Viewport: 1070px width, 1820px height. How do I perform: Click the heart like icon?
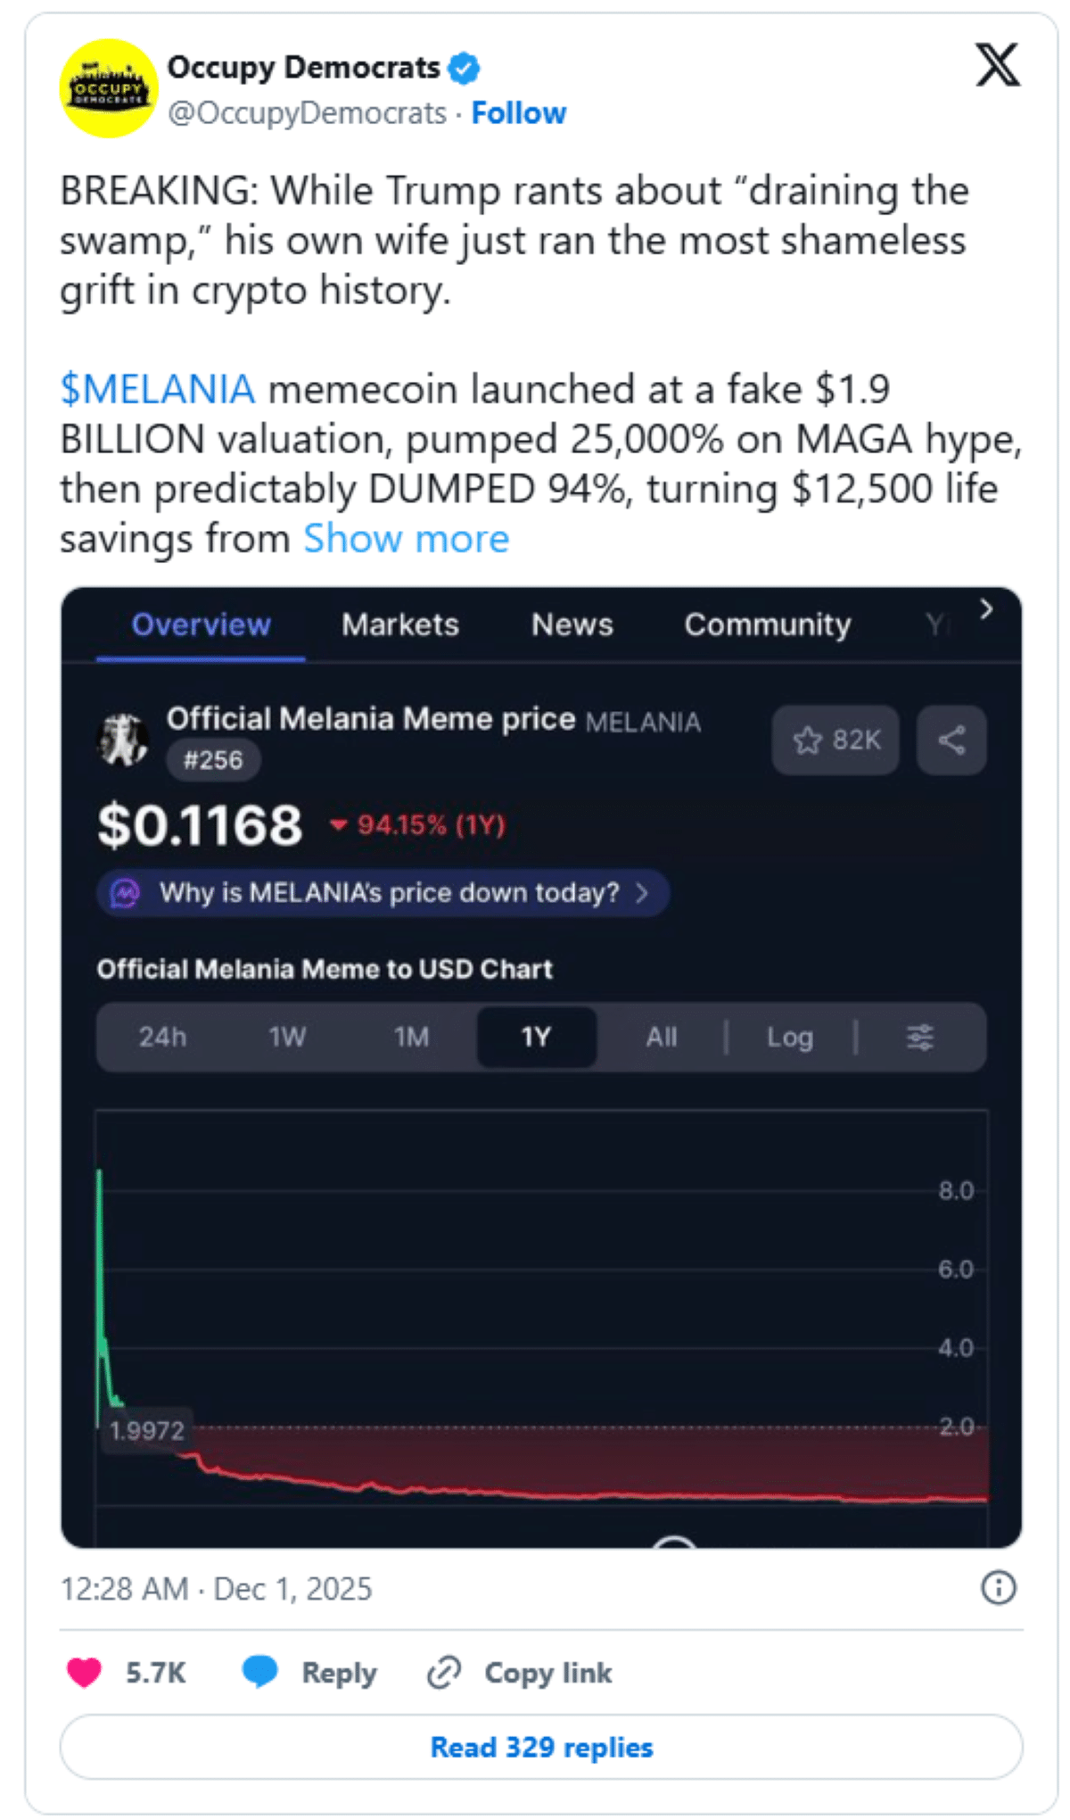click(85, 1672)
